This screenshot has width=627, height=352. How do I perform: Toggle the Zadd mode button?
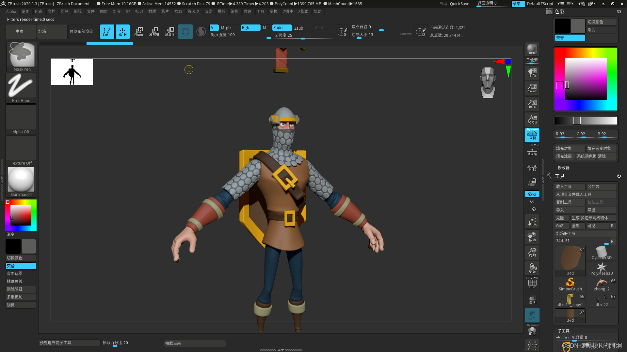[x=282, y=28]
